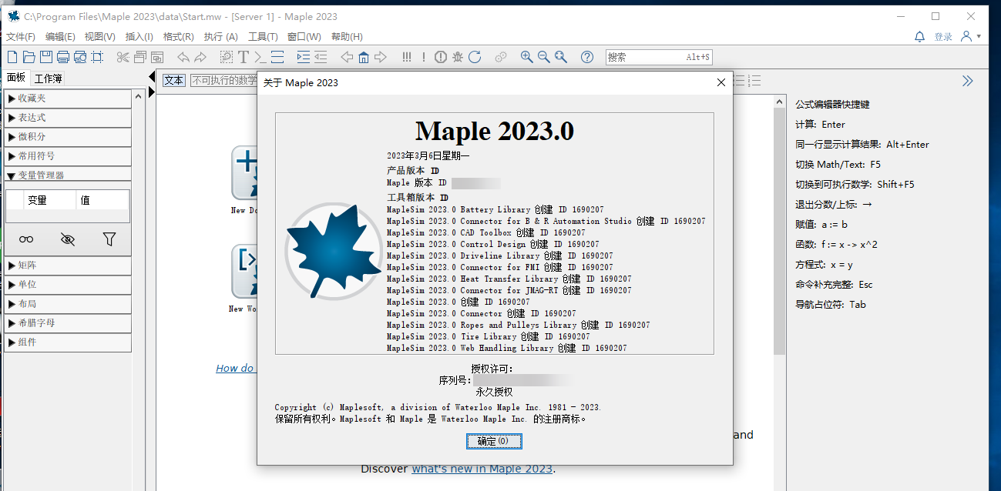Click the home icon in the toolbar

364,57
